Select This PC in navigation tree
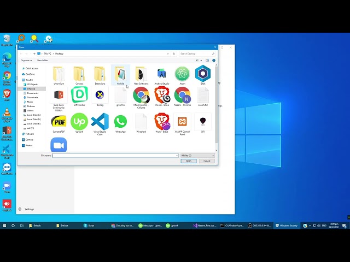The width and height of the screenshot is (350, 262). click(29, 80)
